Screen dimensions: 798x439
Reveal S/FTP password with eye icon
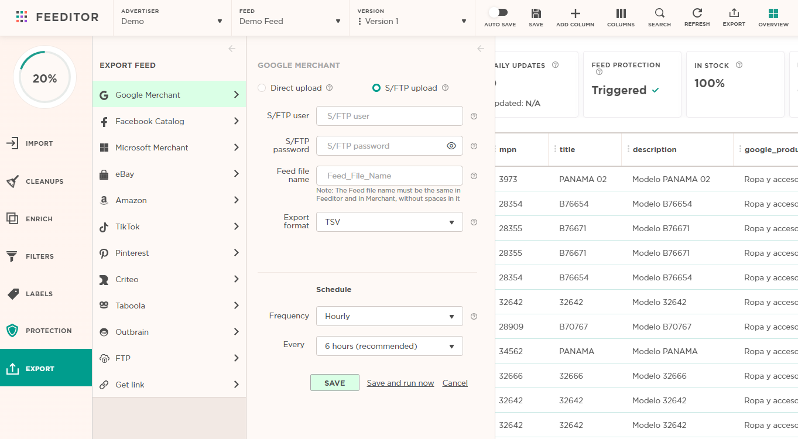[x=451, y=146]
